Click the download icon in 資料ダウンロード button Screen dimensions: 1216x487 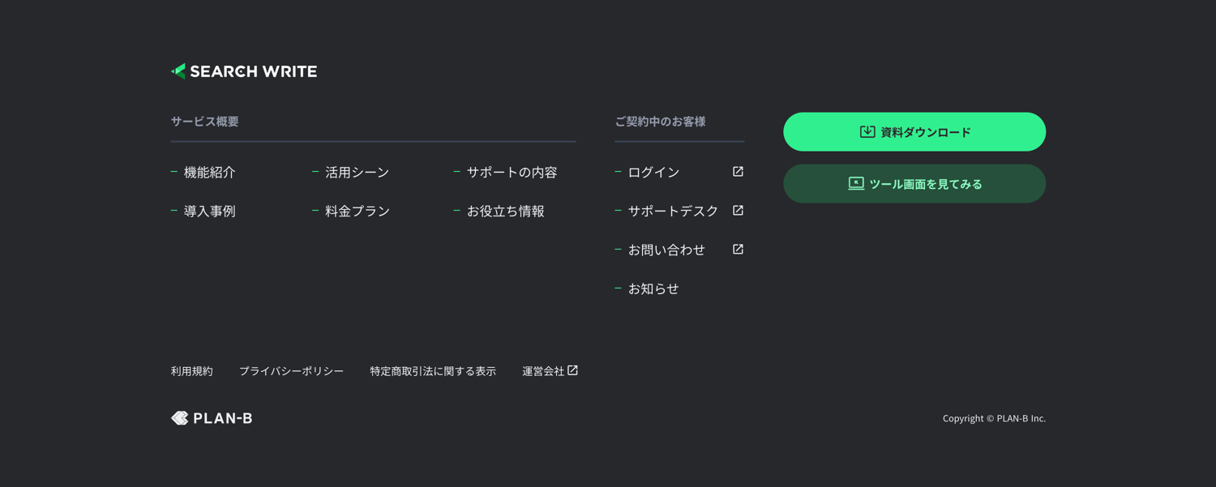(x=867, y=131)
